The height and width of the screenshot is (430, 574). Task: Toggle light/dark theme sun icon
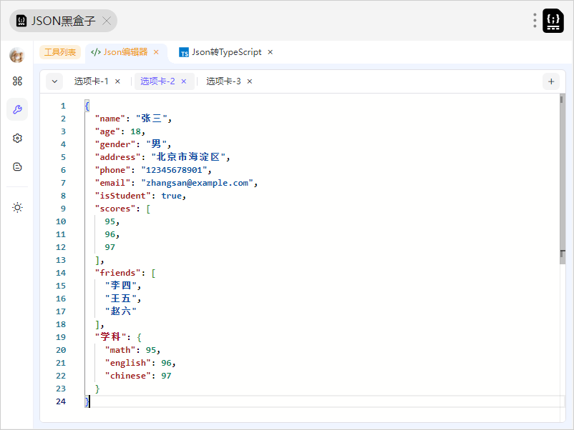point(17,207)
